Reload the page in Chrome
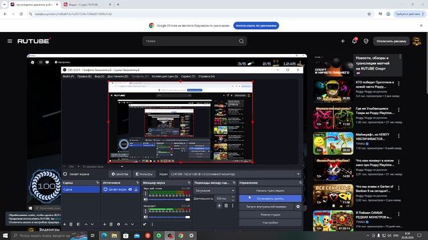 (x=21, y=14)
